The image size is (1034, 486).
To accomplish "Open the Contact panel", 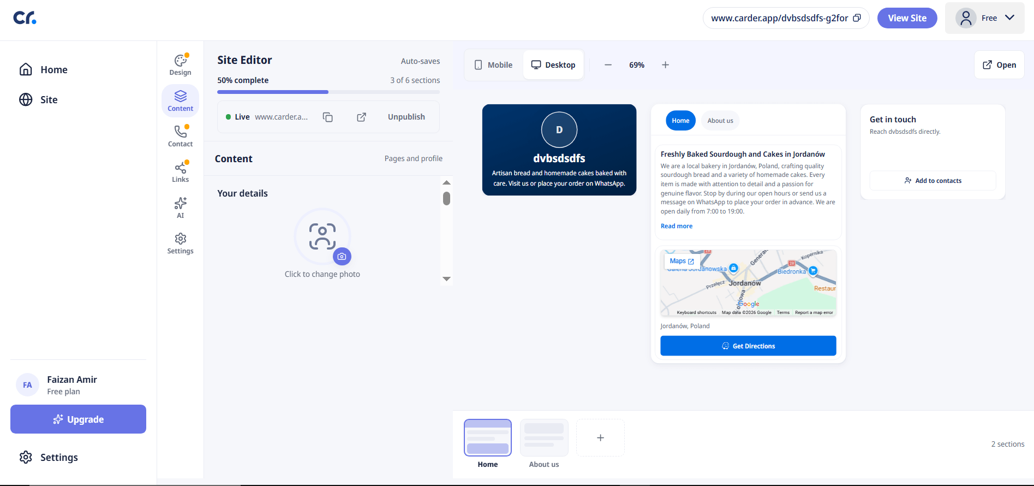I will (180, 137).
